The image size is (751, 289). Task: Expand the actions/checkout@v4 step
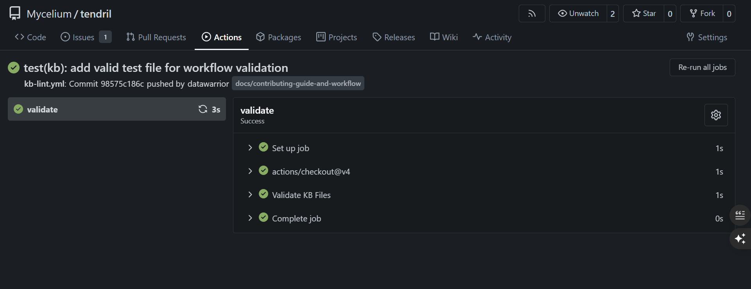250,171
